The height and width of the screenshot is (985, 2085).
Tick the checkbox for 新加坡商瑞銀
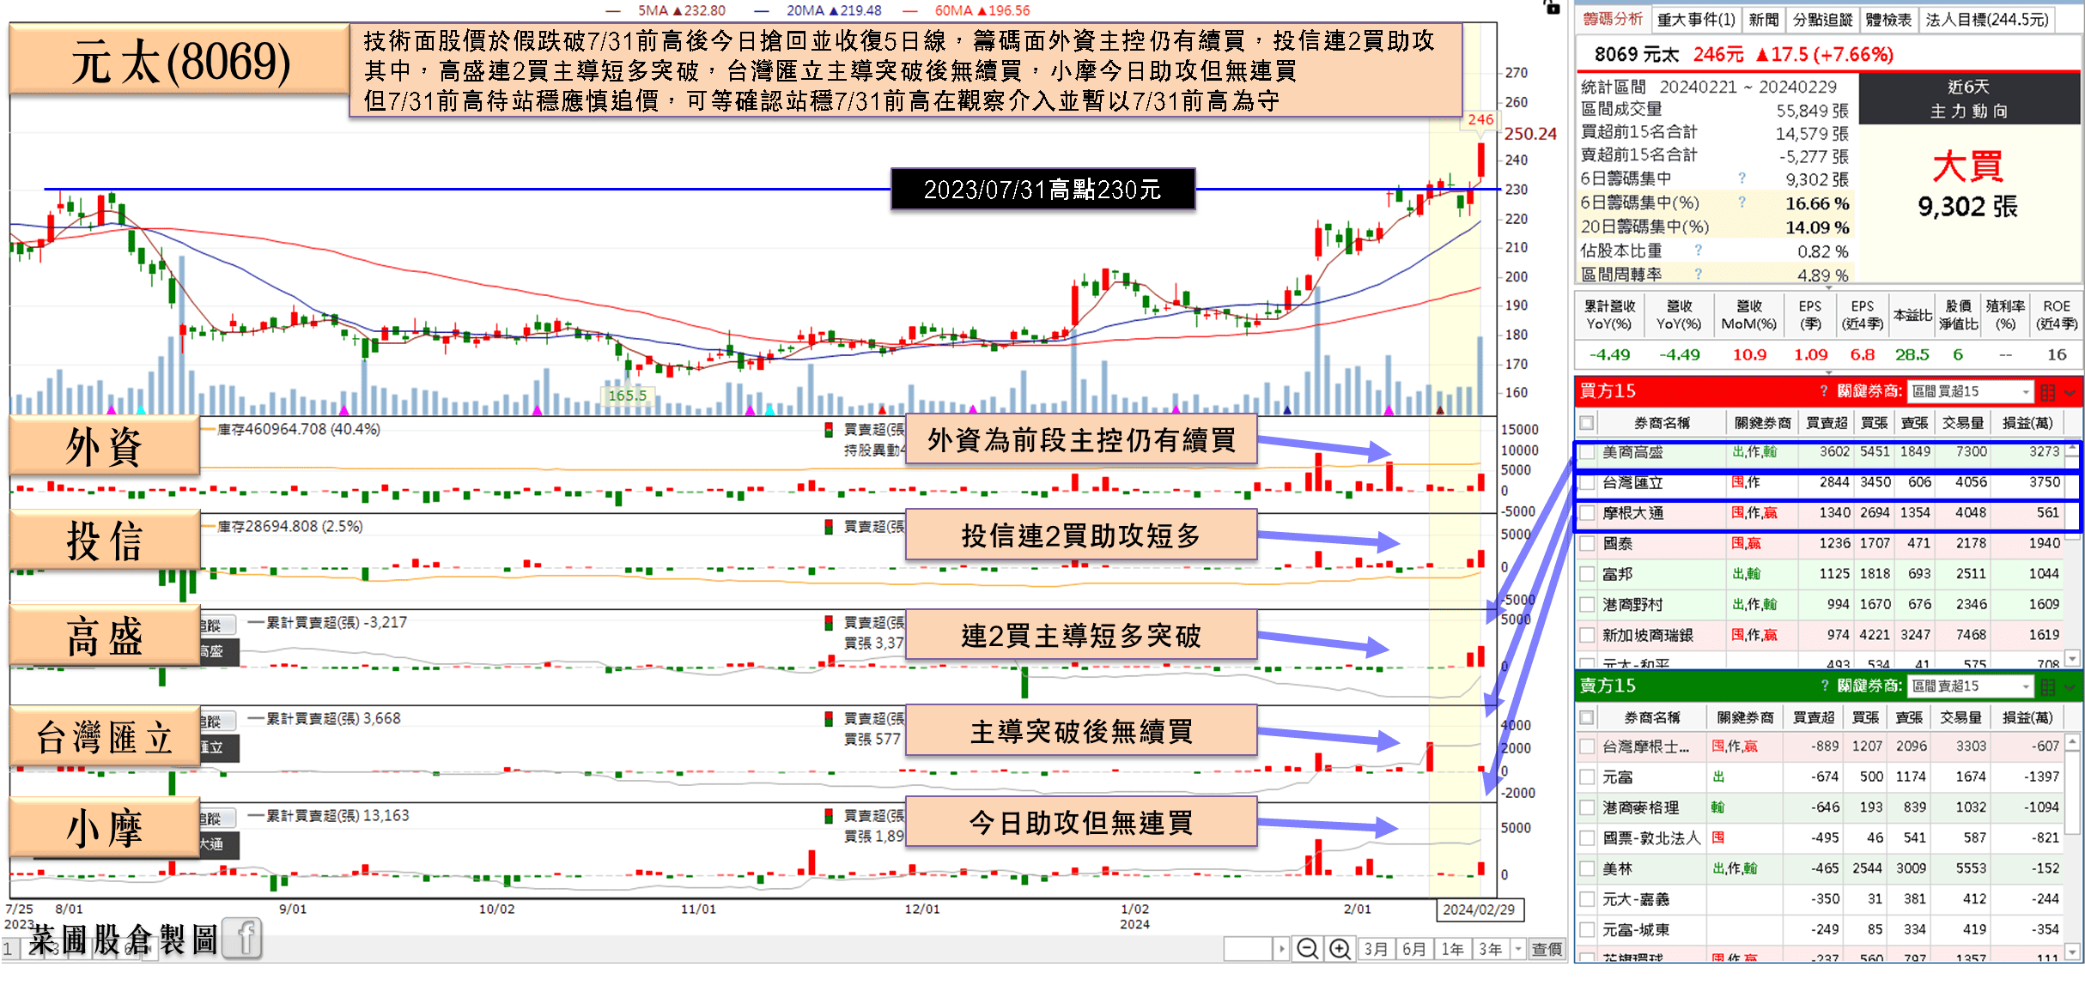pos(1587,636)
